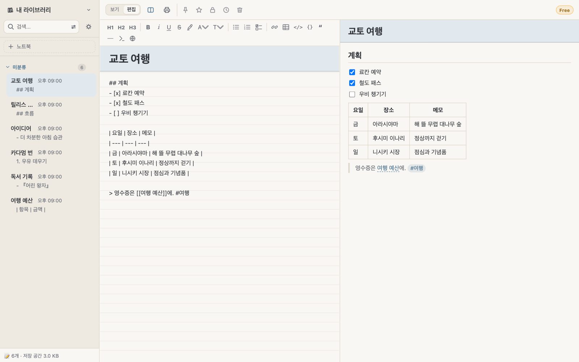This screenshot has height=362, width=579.
Task: Insert a table
Action: pyautogui.click(x=286, y=27)
